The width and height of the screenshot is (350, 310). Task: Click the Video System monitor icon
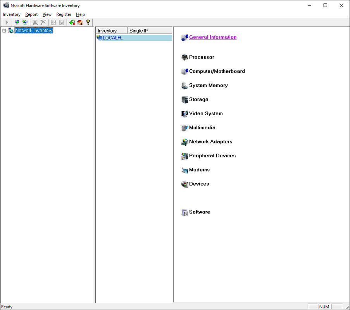pos(184,114)
